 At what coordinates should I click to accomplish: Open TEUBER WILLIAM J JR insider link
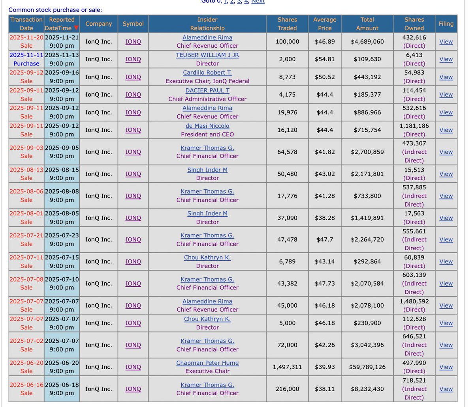tap(207, 55)
